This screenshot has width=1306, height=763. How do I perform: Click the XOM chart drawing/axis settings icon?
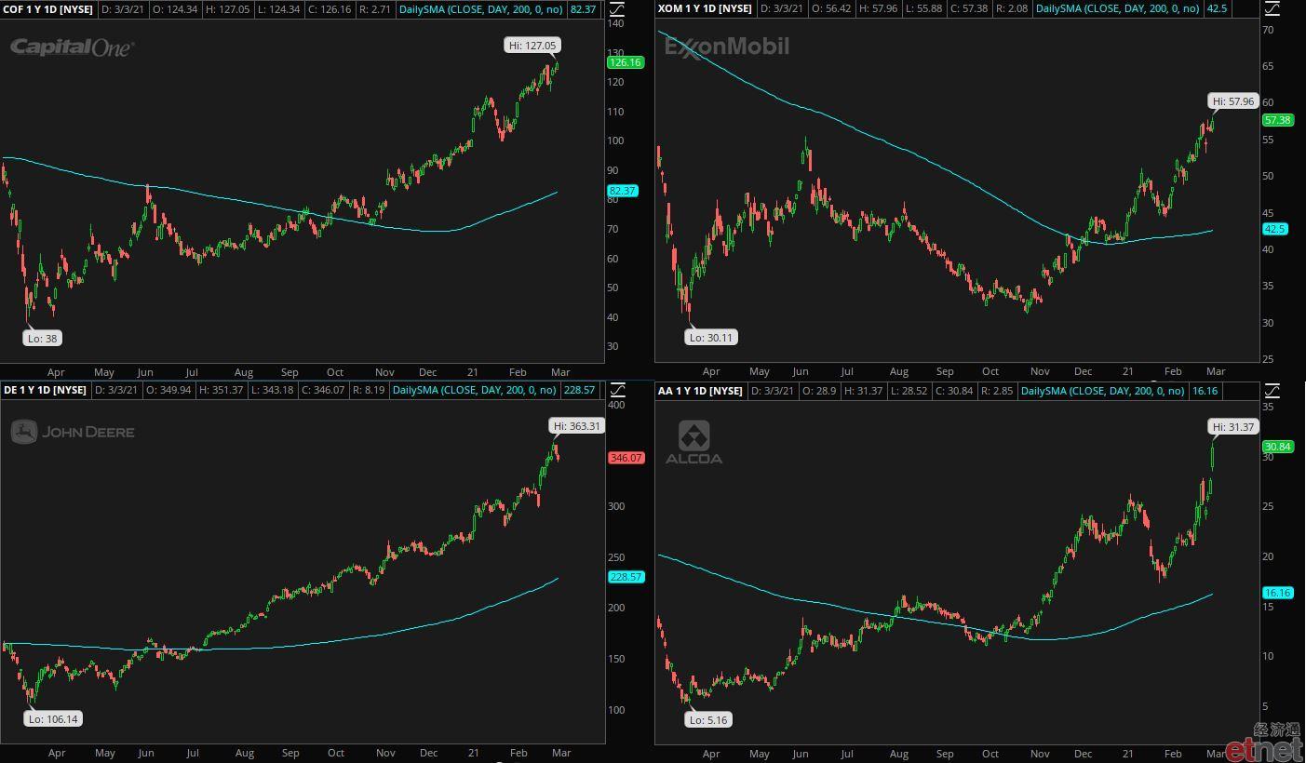pyautogui.click(x=1271, y=9)
